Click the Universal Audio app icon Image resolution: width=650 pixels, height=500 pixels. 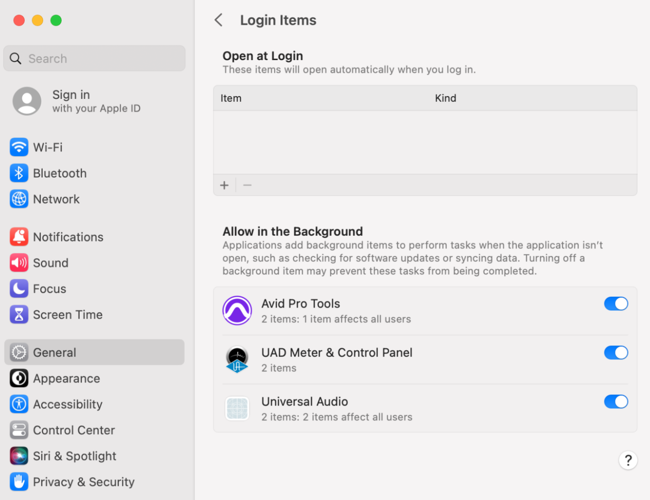(x=237, y=408)
